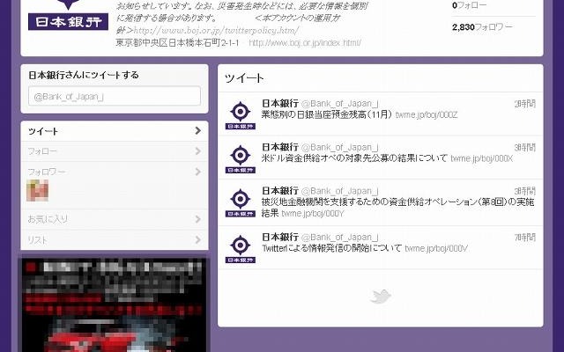This screenshot has width=564, height=352.
Task: Click the 2,830フォロワー count
Action: (x=482, y=27)
